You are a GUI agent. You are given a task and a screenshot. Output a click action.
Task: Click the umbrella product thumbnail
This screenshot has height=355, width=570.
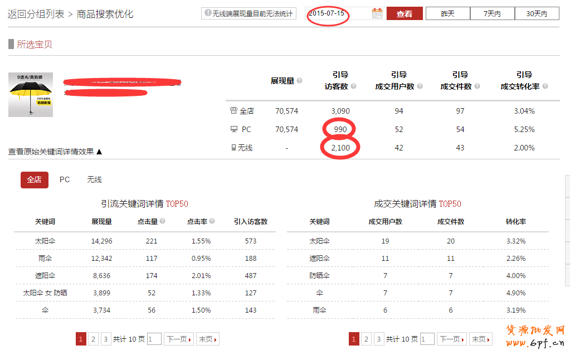(x=31, y=95)
